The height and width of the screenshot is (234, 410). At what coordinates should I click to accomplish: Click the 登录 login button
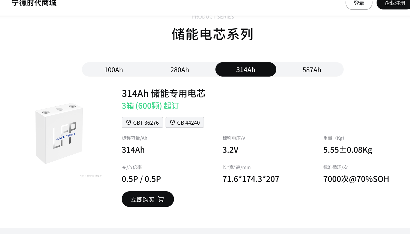tap(359, 3)
